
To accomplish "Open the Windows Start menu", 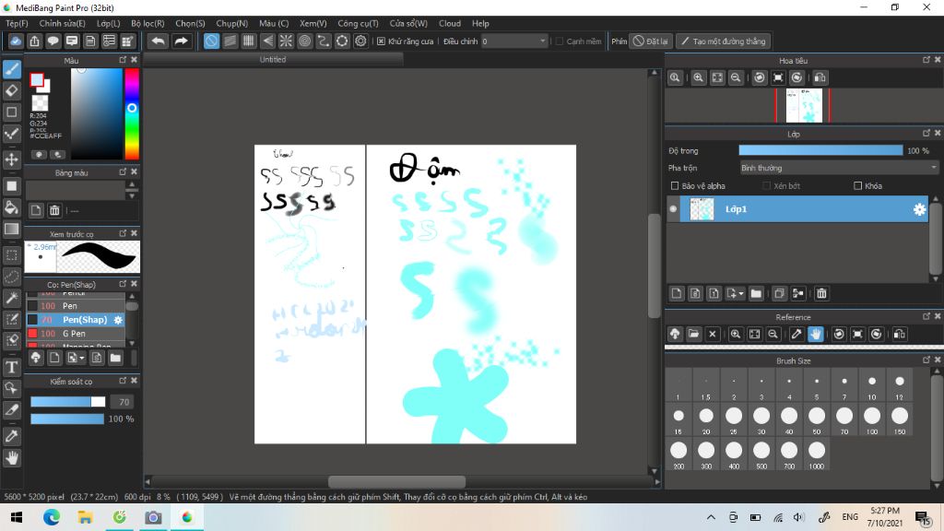I will click(17, 517).
